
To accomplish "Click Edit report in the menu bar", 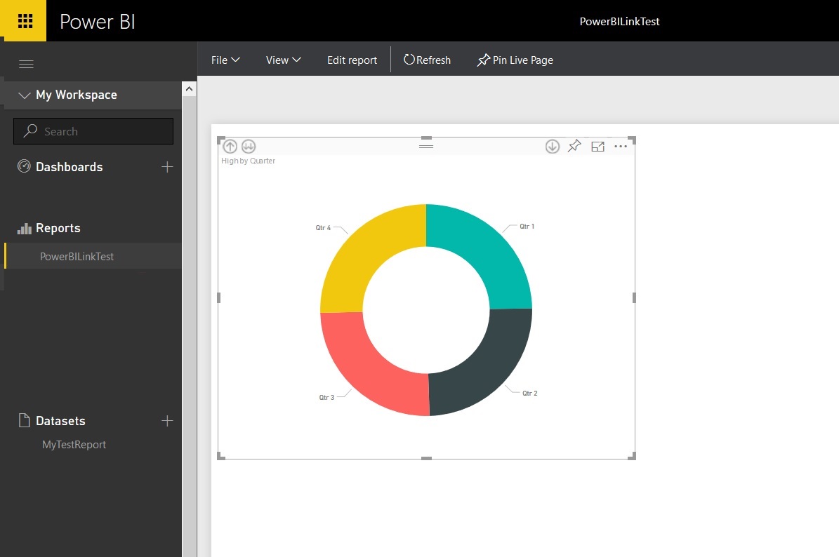I will pos(352,60).
